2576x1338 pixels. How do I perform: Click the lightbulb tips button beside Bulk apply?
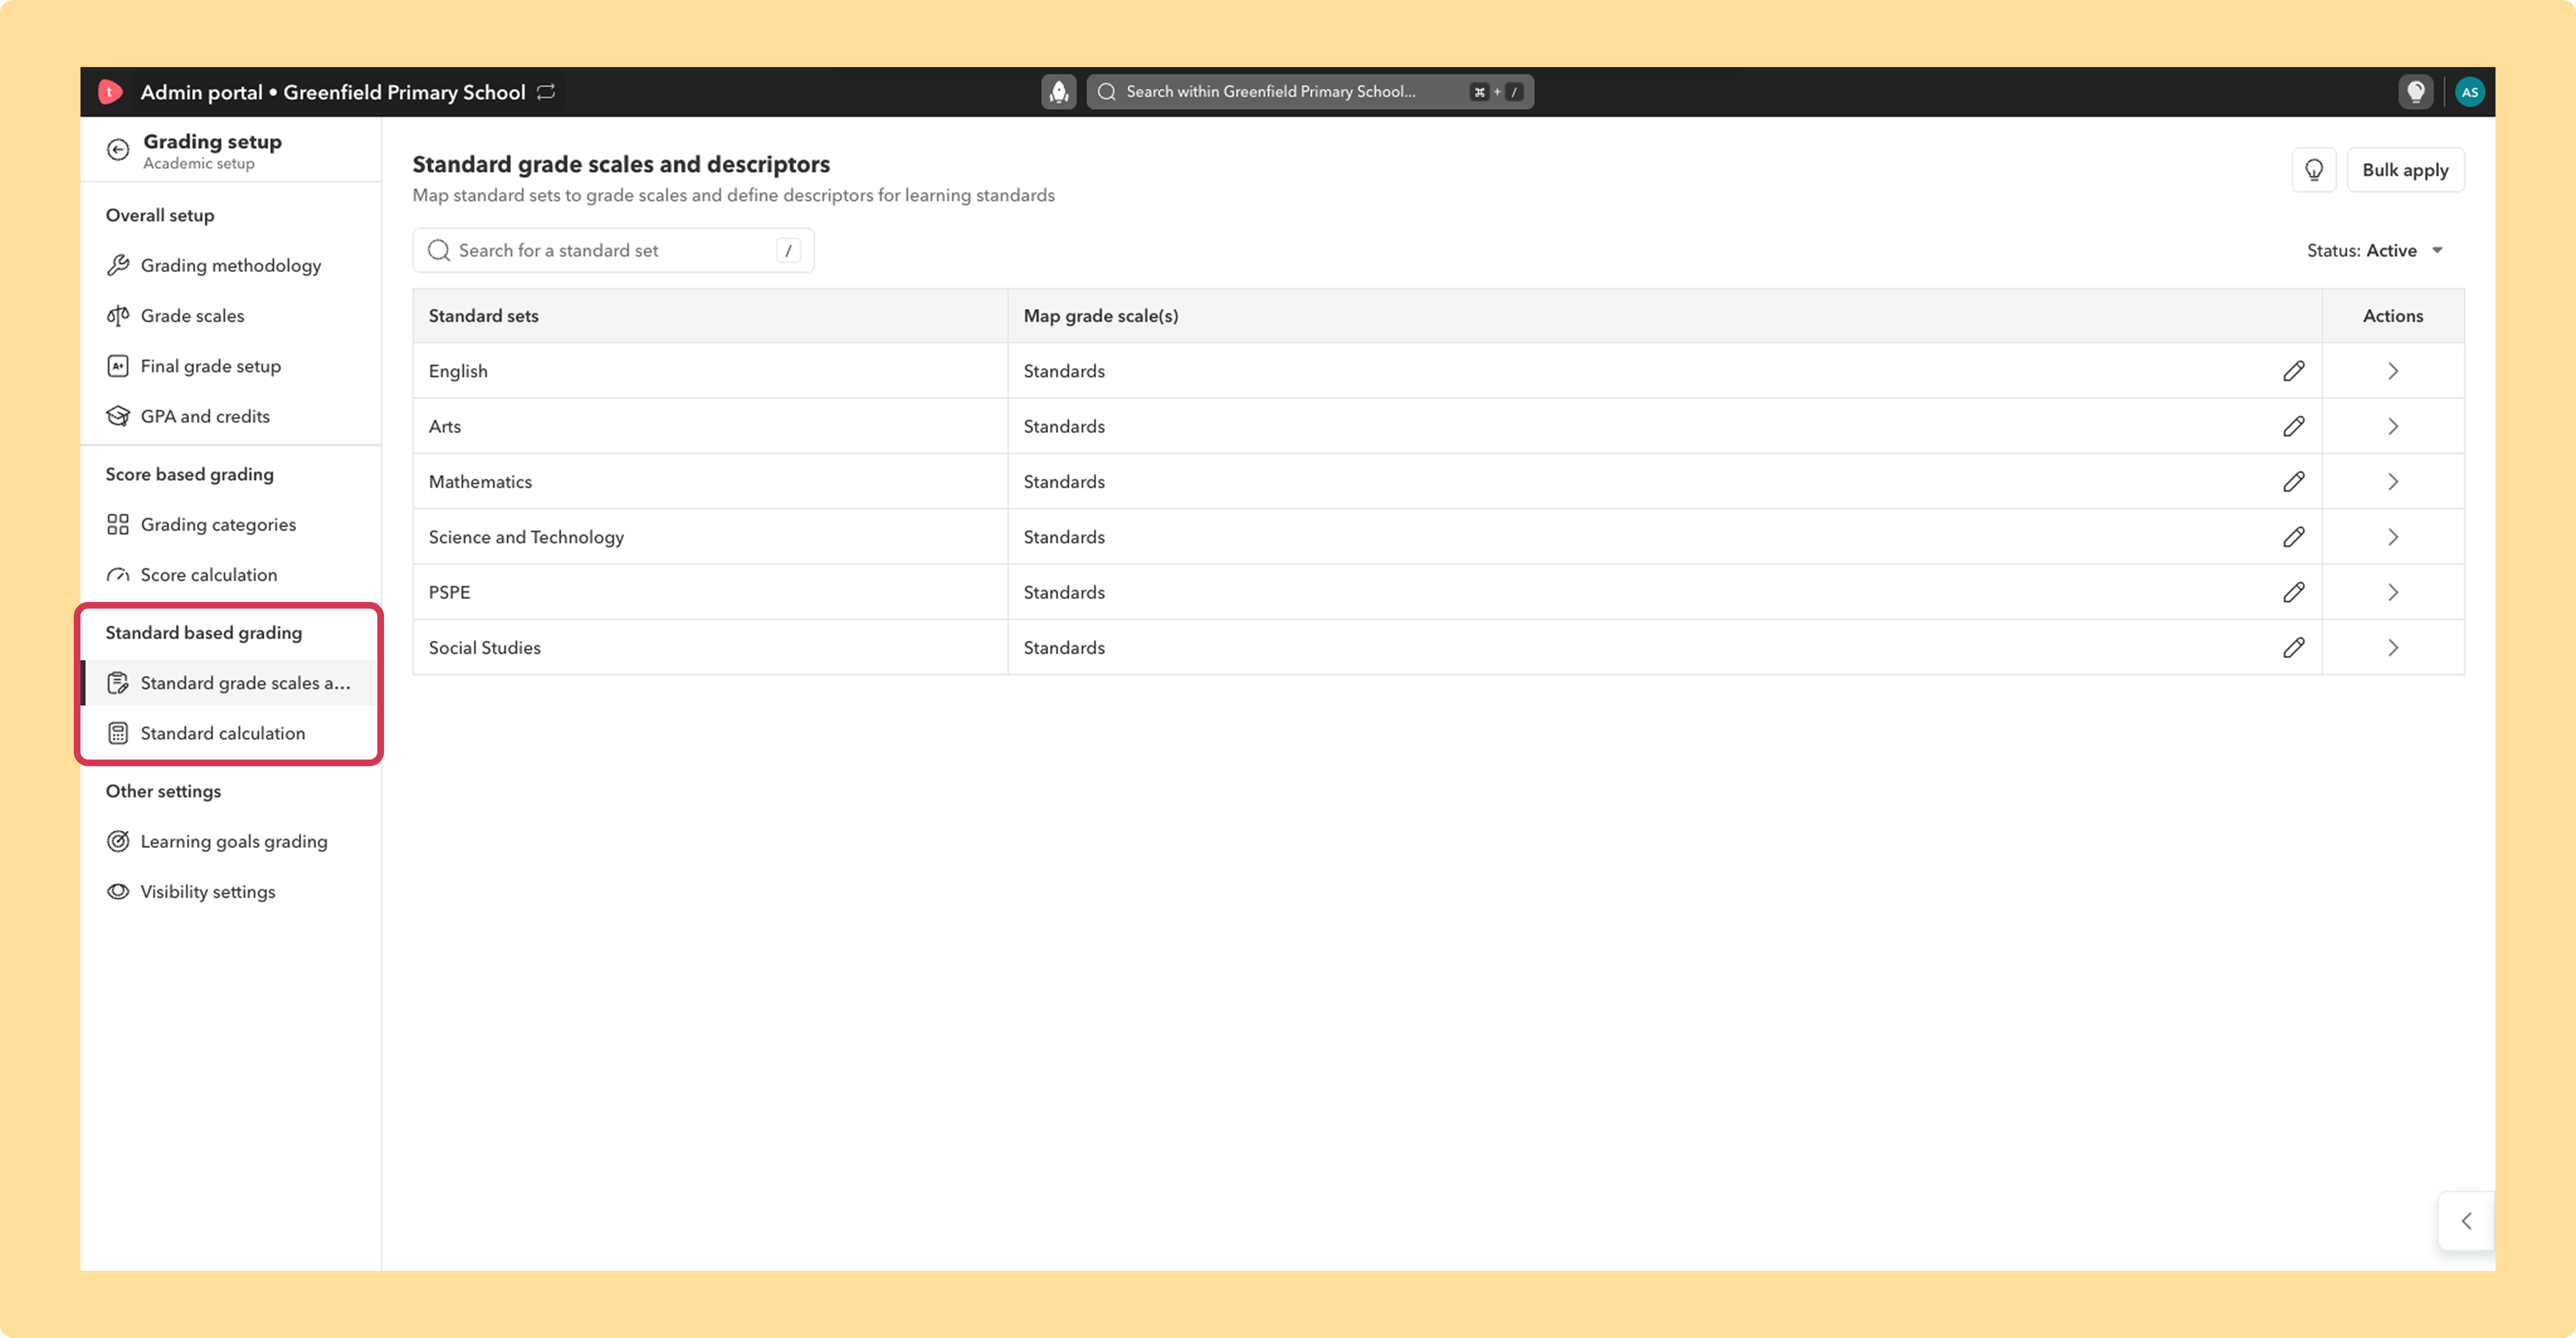2314,170
